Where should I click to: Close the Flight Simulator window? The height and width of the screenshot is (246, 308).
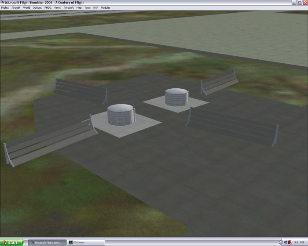click(305, 3)
